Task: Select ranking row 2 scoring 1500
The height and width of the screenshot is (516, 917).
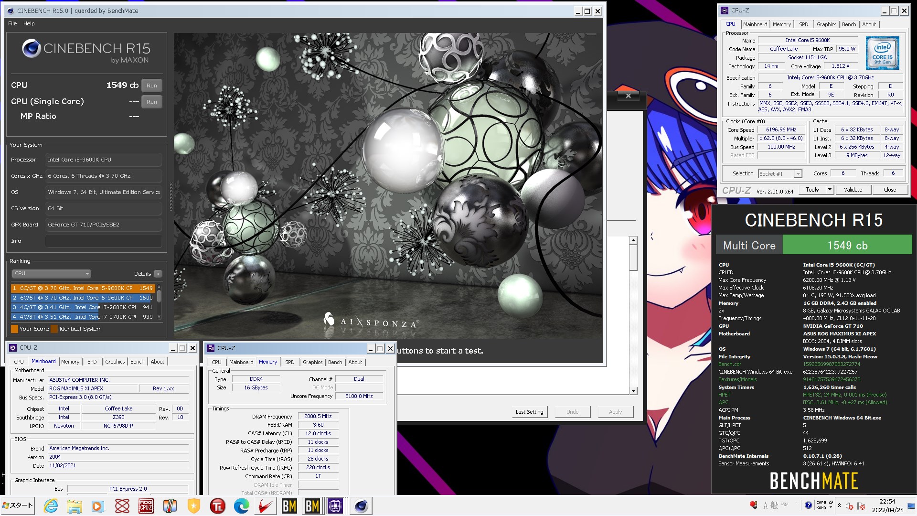Action: pyautogui.click(x=83, y=298)
